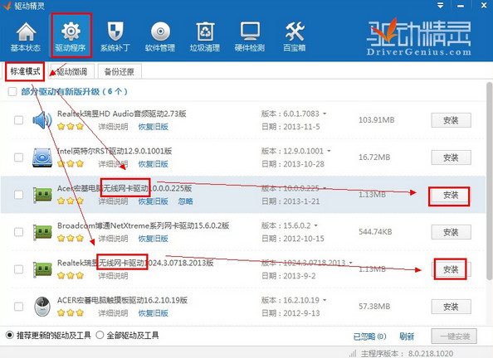
Task: Select the 全部驱动及工具 radio button
Action: (100, 336)
